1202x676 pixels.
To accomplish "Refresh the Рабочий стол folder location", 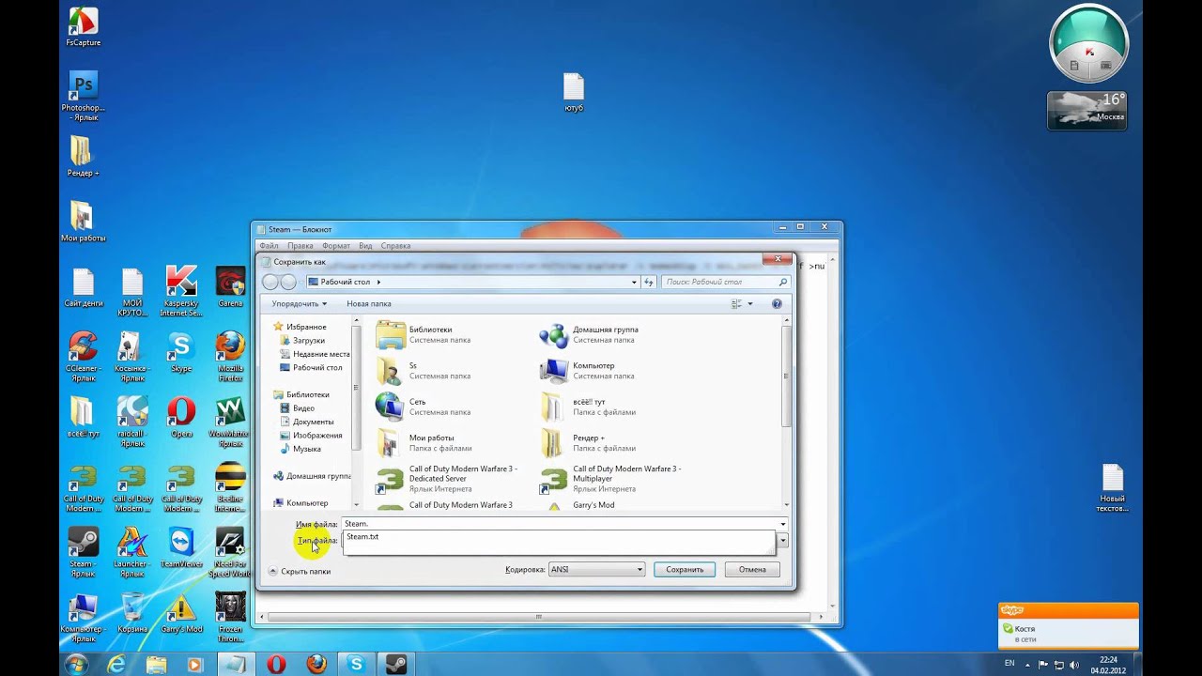I will [648, 282].
